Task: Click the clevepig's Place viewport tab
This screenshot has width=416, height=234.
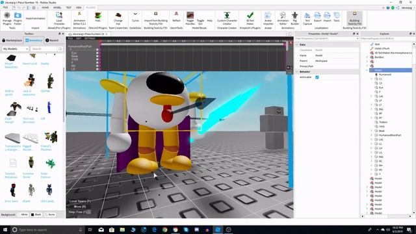Action: [88, 34]
